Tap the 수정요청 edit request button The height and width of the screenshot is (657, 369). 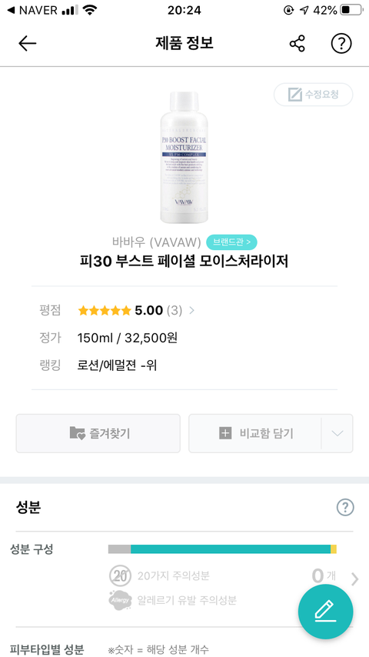314,95
